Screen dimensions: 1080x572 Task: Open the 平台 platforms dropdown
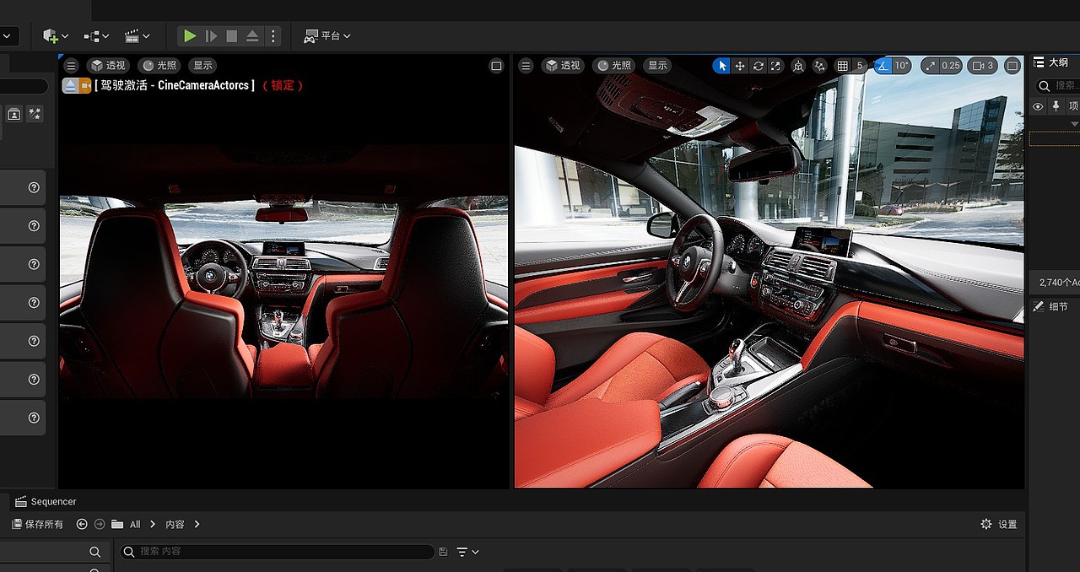[x=327, y=36]
